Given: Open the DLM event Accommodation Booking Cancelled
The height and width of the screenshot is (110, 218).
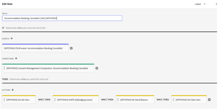Looking at the screenshot, I should 35,48.
